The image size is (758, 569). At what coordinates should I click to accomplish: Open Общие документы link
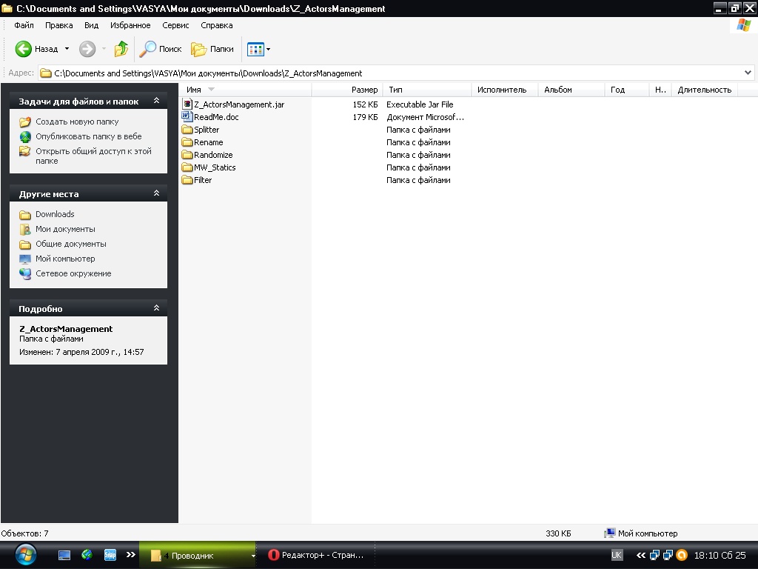(x=71, y=244)
